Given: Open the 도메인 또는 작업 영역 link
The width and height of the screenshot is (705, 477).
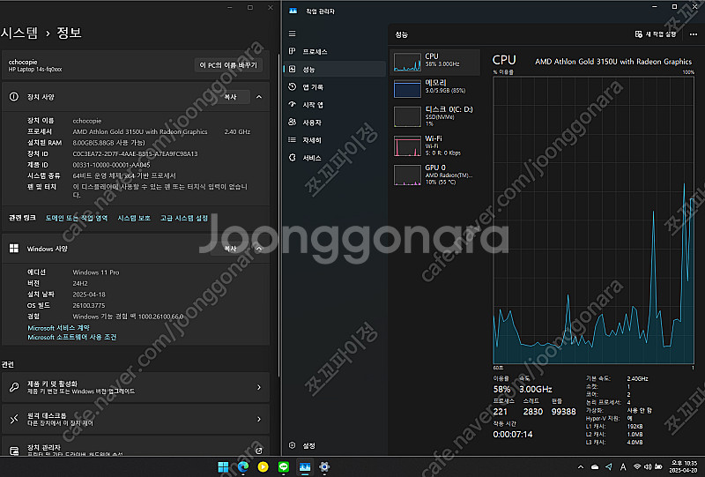Looking at the screenshot, I should (77, 219).
